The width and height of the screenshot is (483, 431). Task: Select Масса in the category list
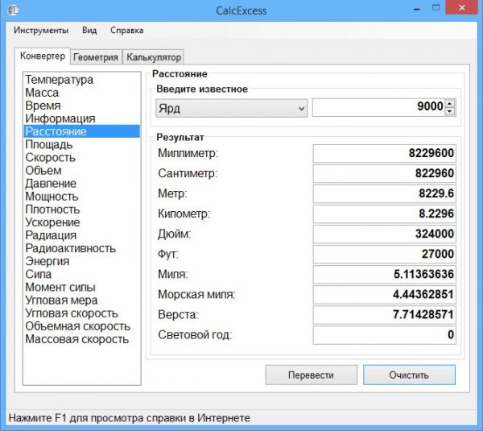[x=42, y=93]
